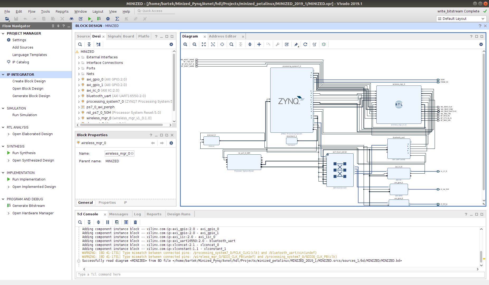Collapse the SIMULATION section
The height and width of the screenshot is (285, 489).
pos(3,108)
